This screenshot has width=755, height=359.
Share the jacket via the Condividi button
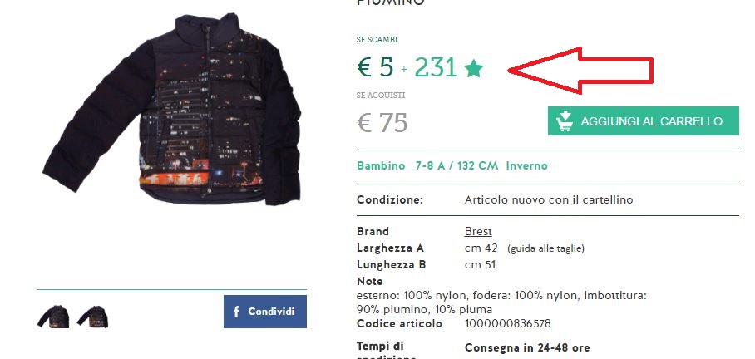click(264, 312)
